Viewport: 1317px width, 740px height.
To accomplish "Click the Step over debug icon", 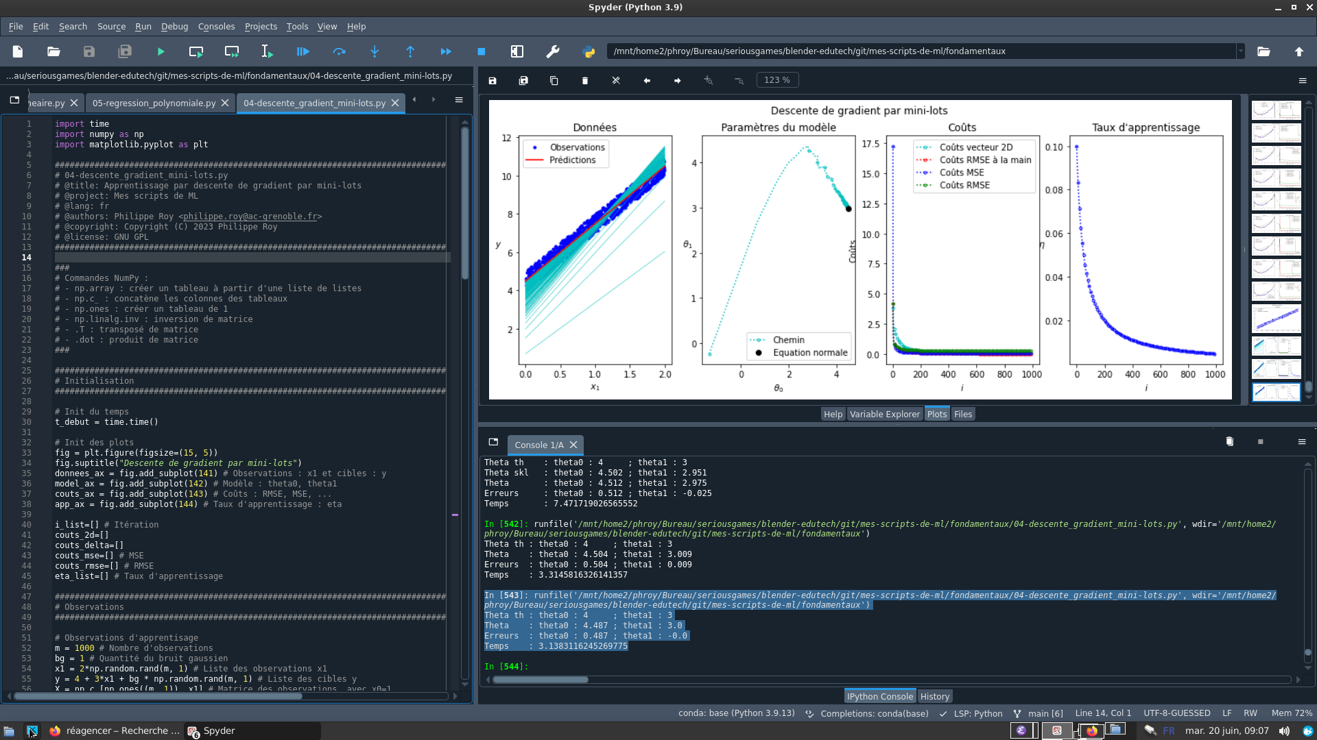I will pos(340,51).
